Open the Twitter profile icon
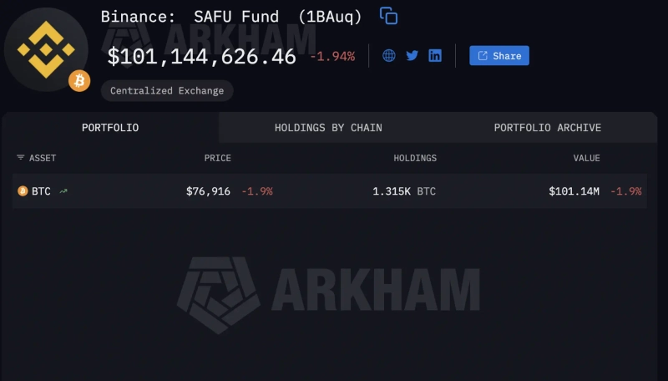Screen dimensions: 668x381 tap(412, 56)
